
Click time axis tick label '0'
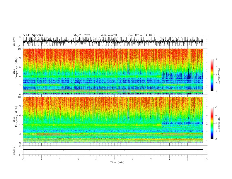pos(23,159)
